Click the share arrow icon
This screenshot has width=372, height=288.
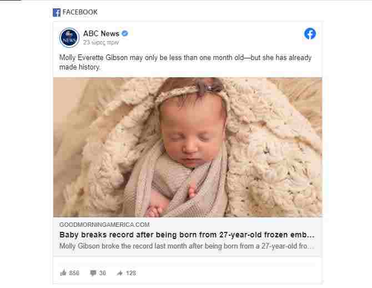click(x=119, y=273)
